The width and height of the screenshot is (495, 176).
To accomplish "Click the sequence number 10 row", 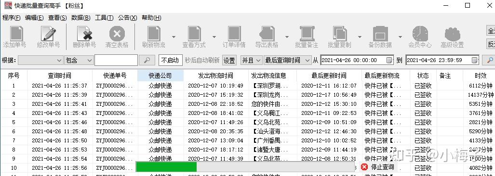I will coord(13,168).
